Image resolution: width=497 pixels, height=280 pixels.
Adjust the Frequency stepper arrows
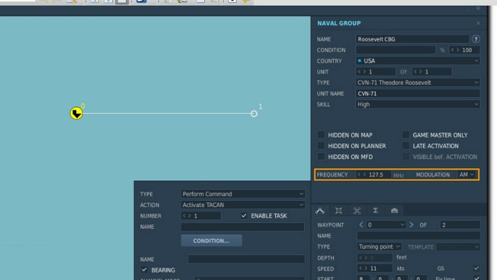(362, 175)
